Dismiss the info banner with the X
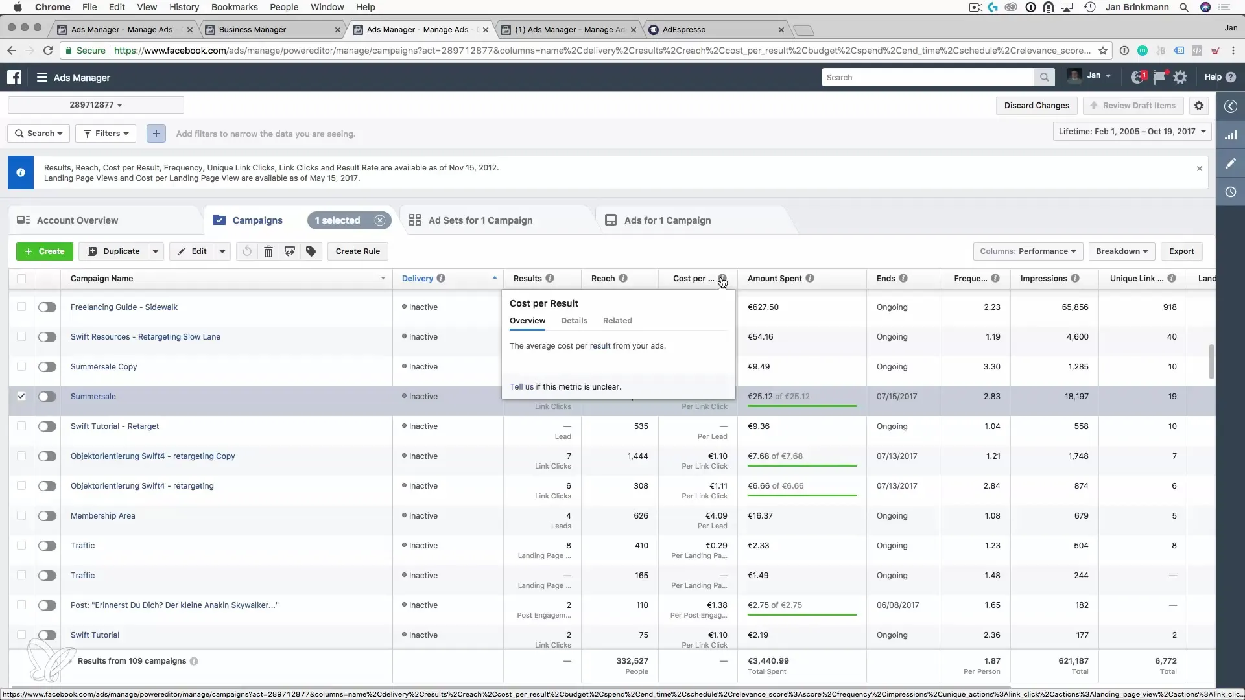The height and width of the screenshot is (700, 1245). click(x=1200, y=169)
